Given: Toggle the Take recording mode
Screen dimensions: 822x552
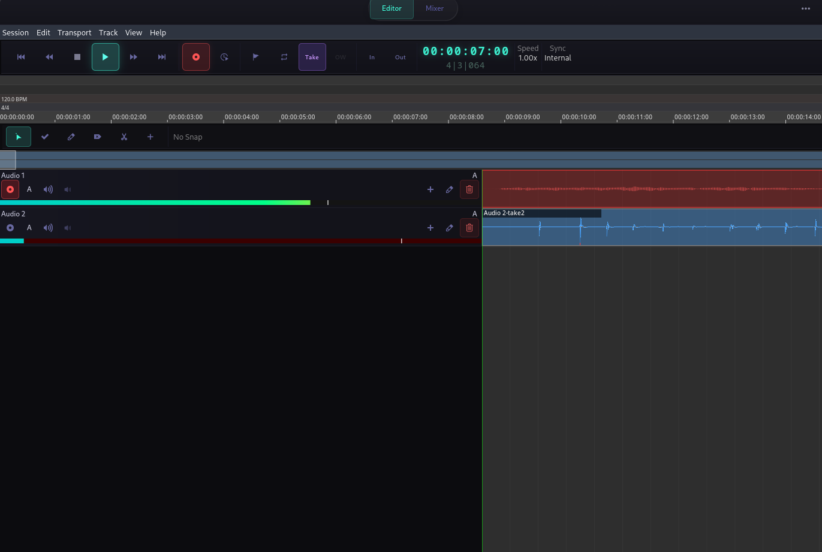Looking at the screenshot, I should click(x=312, y=57).
